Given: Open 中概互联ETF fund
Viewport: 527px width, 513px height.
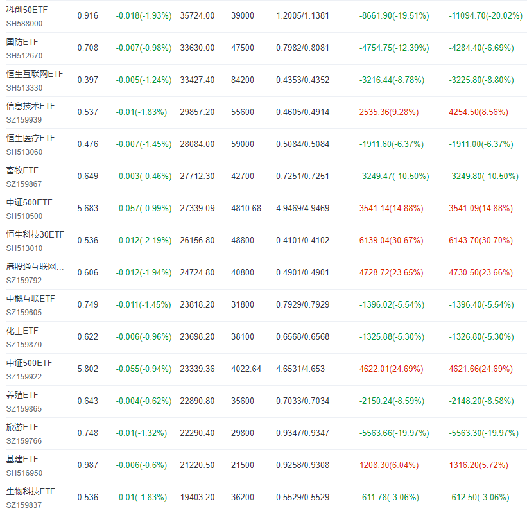Looking at the screenshot, I should click(x=30, y=299).
